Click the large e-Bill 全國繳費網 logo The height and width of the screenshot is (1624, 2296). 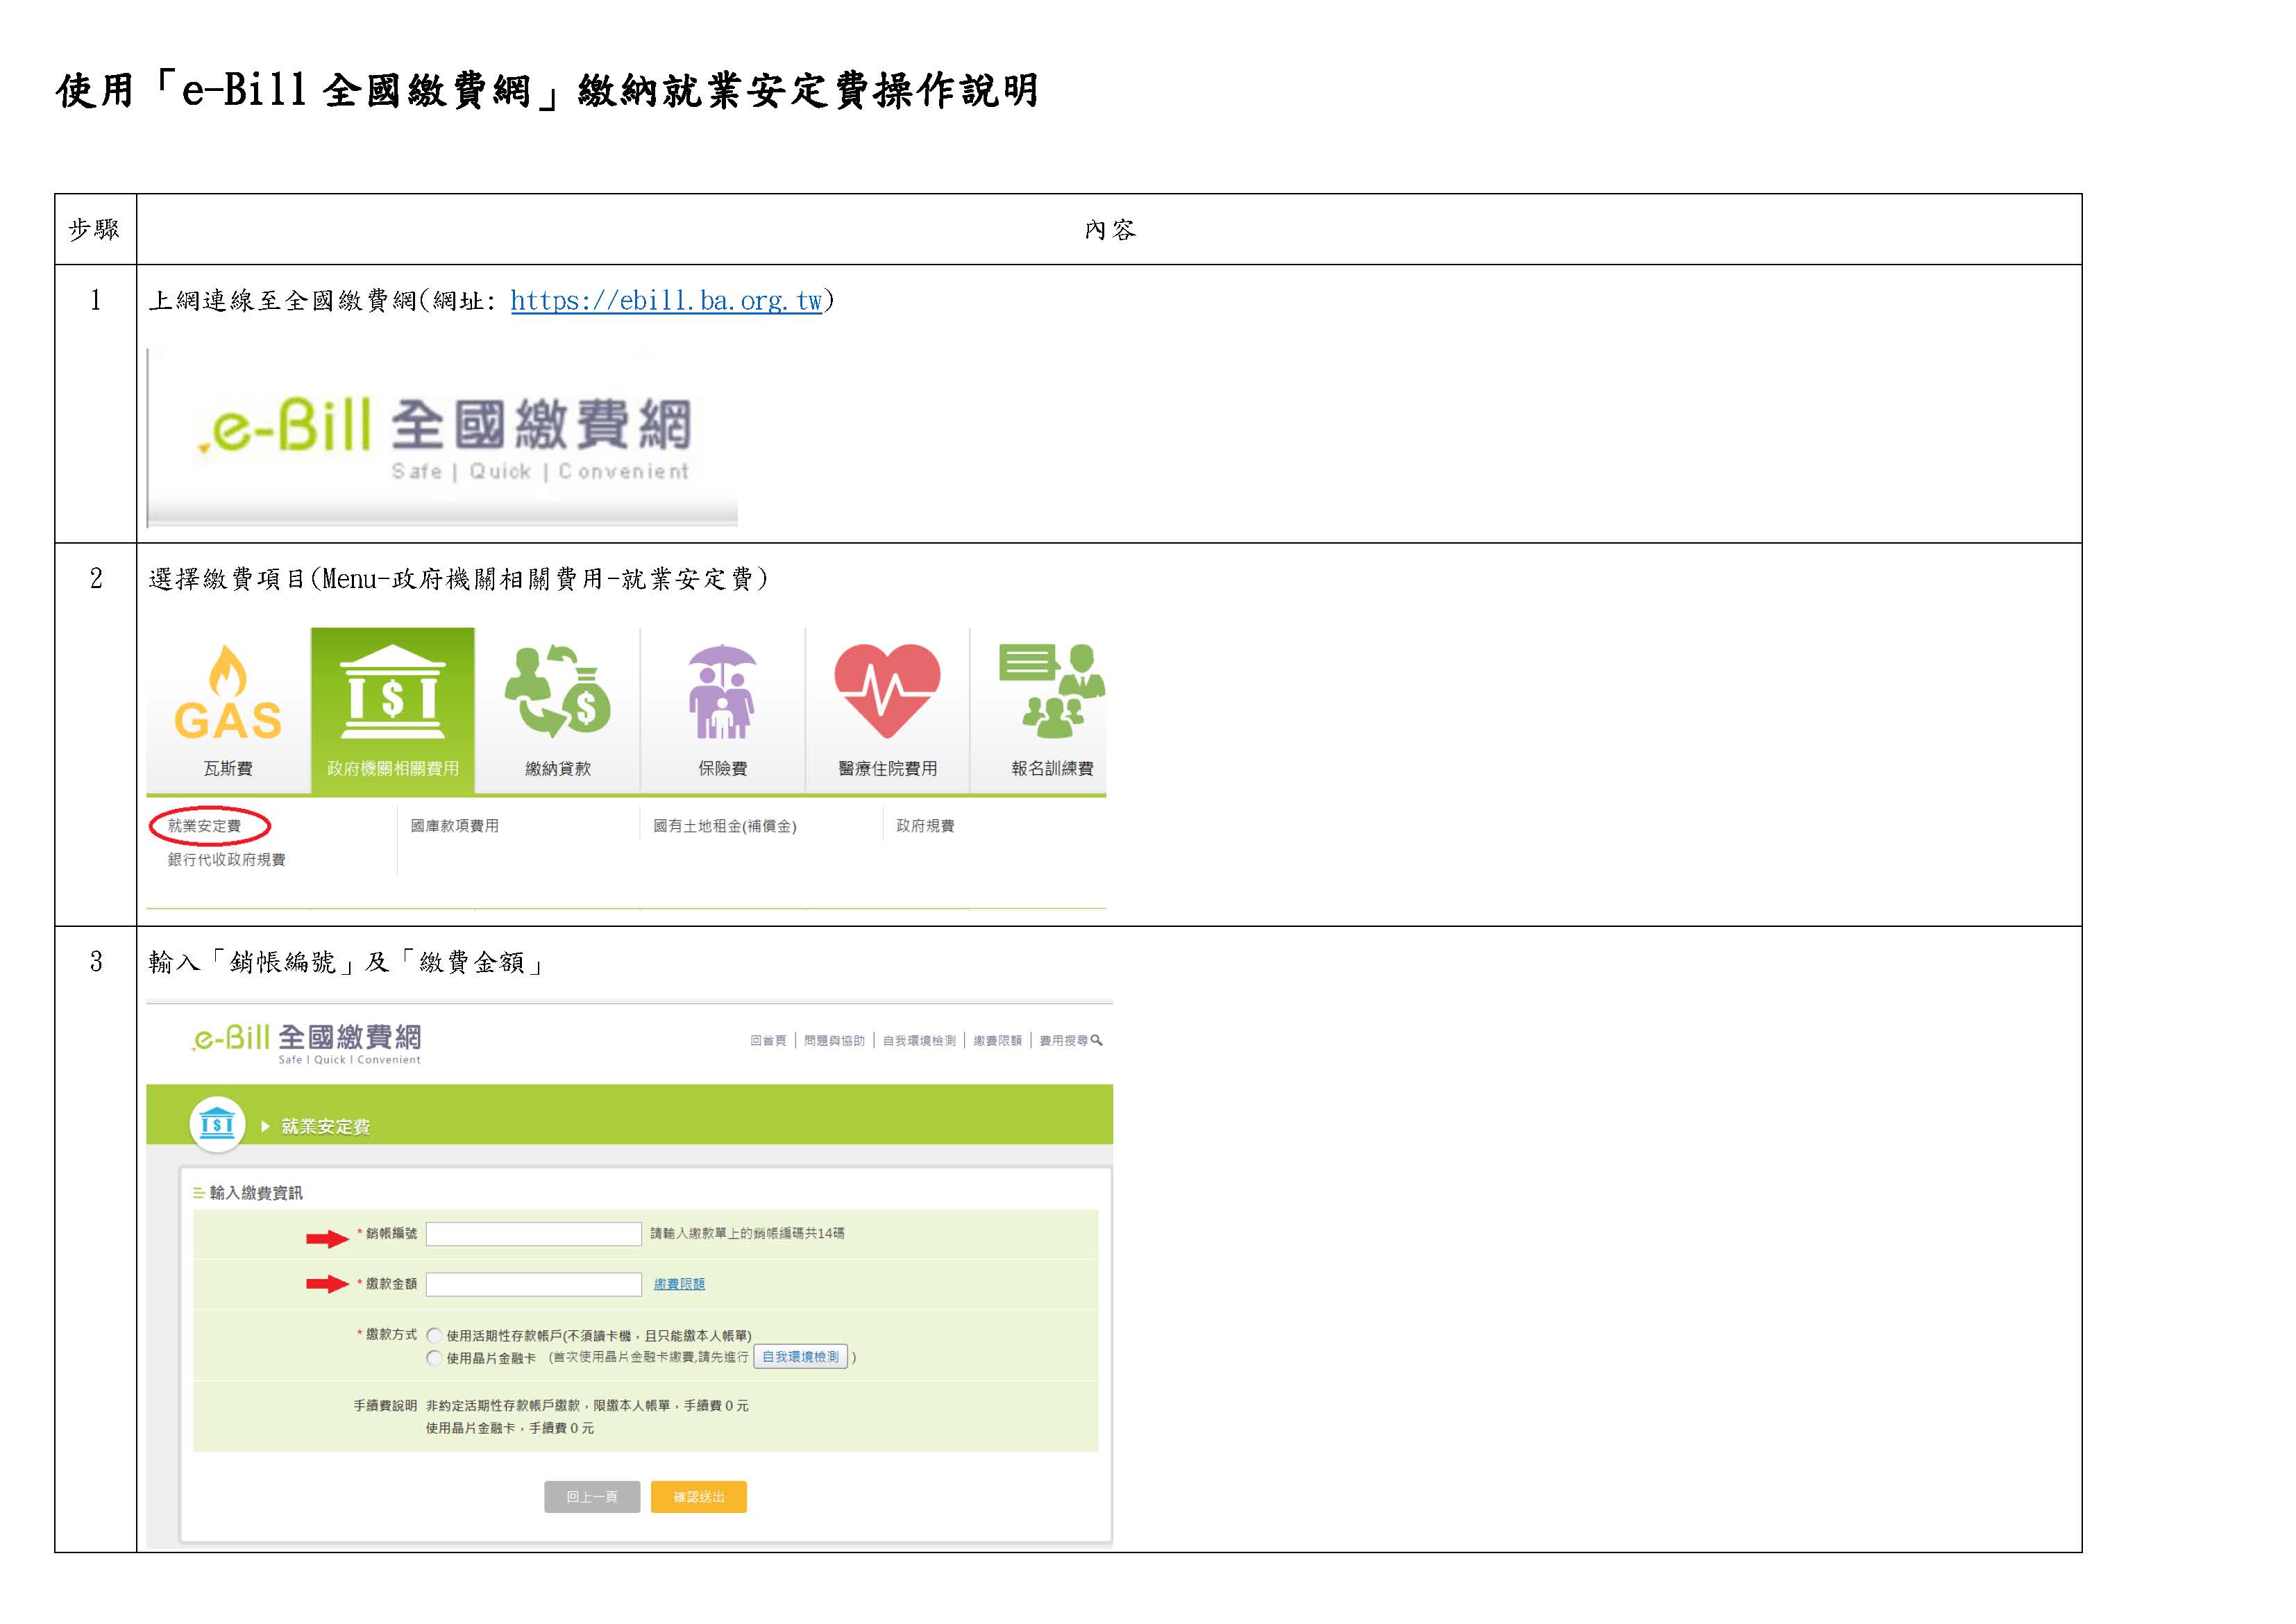tap(443, 440)
